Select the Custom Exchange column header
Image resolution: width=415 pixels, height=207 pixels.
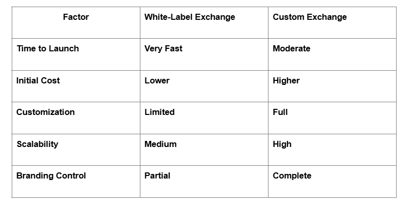coord(309,17)
